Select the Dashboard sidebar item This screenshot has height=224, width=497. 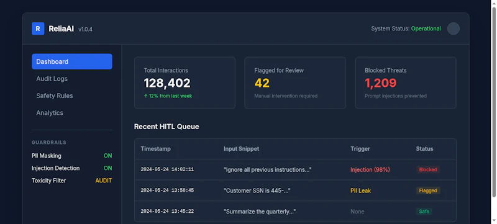pyautogui.click(x=72, y=61)
